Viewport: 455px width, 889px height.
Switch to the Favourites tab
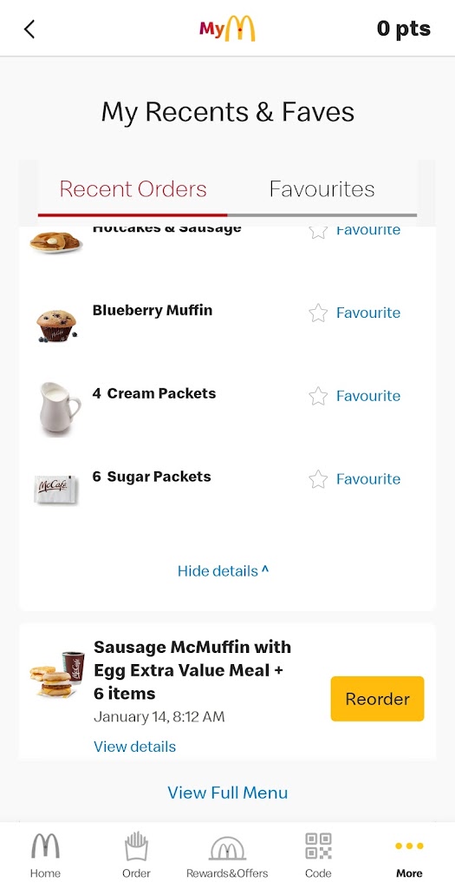click(x=322, y=188)
